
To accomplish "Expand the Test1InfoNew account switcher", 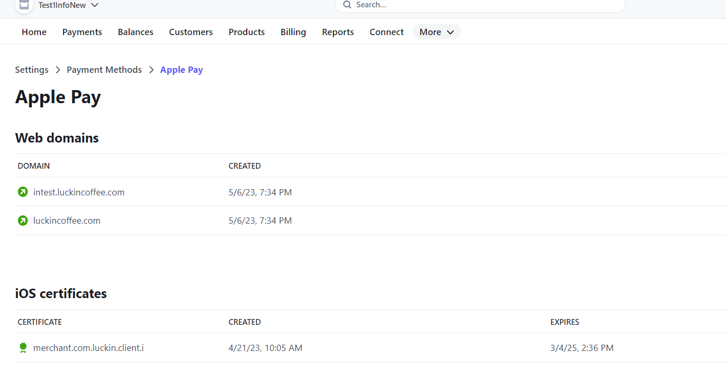I will coord(94,5).
